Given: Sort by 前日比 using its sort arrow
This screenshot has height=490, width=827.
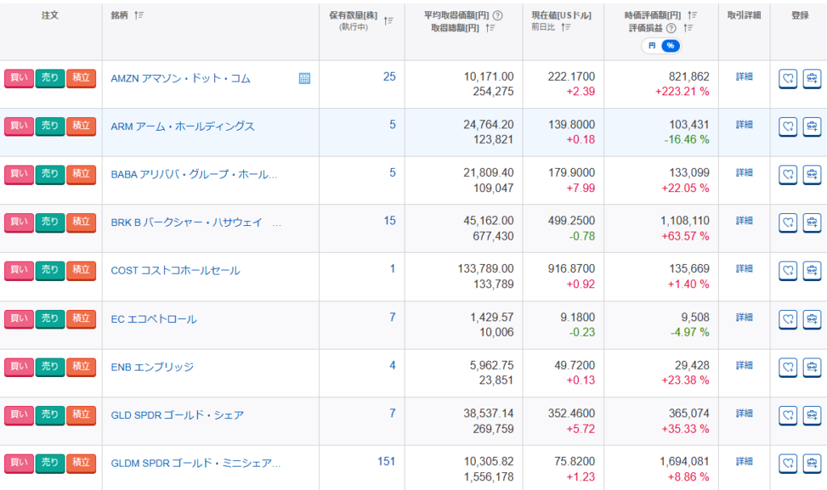Looking at the screenshot, I should [x=565, y=27].
